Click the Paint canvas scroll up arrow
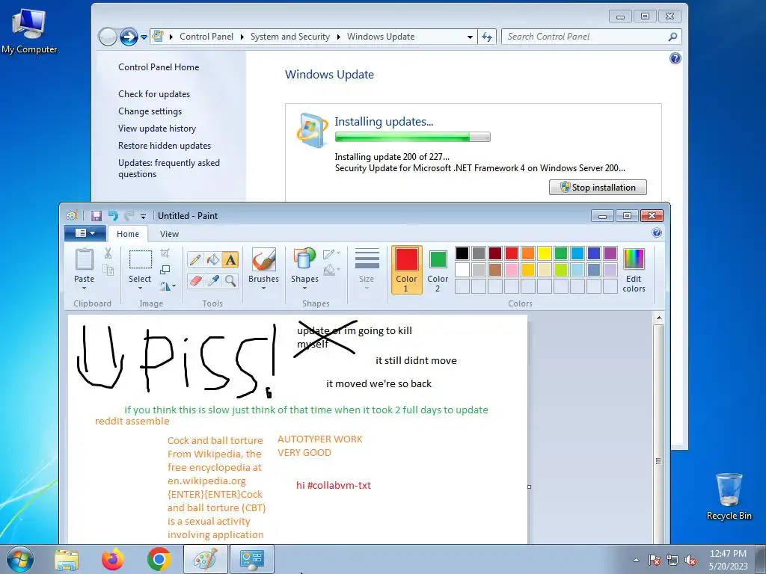This screenshot has height=574, width=766. (x=658, y=318)
